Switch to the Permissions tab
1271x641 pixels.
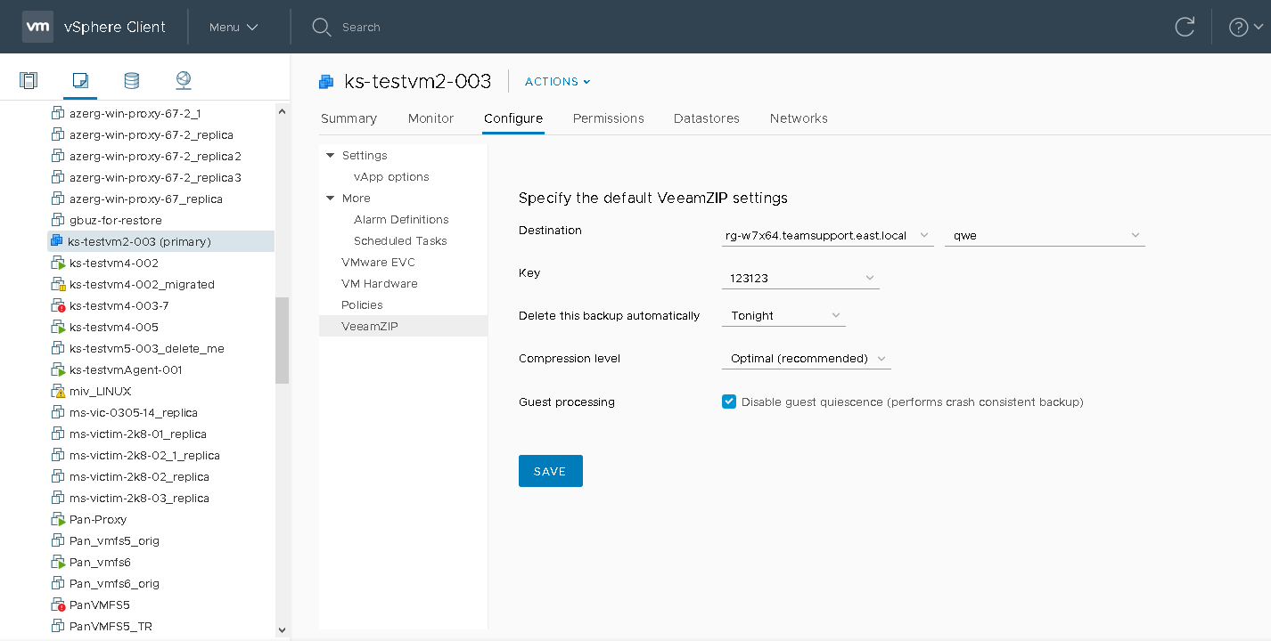(609, 118)
